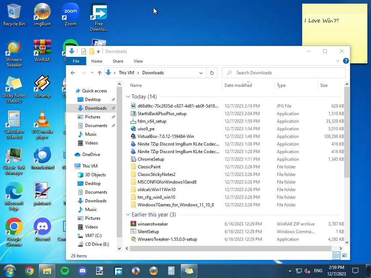Select Pictures under Quick access
Image resolution: width=371 pixels, height=278 pixels.
[92, 117]
